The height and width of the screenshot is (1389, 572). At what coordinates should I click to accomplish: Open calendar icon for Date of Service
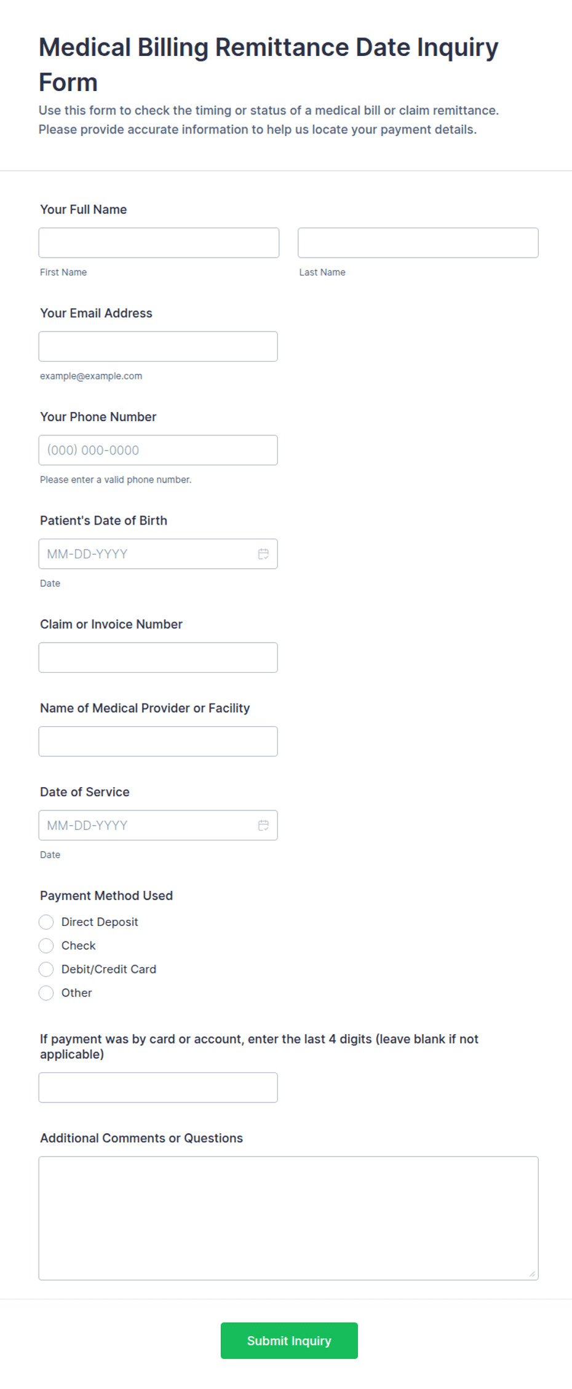pos(263,825)
